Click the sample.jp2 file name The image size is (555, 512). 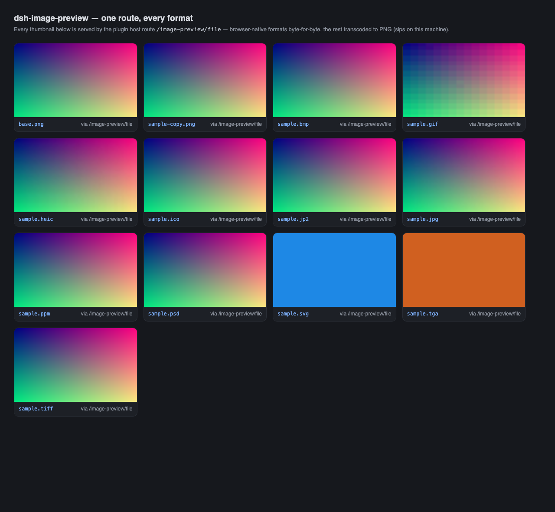click(x=293, y=219)
